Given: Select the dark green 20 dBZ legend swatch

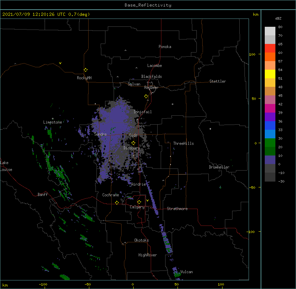Looking at the screenshot, I should pos(270,151).
